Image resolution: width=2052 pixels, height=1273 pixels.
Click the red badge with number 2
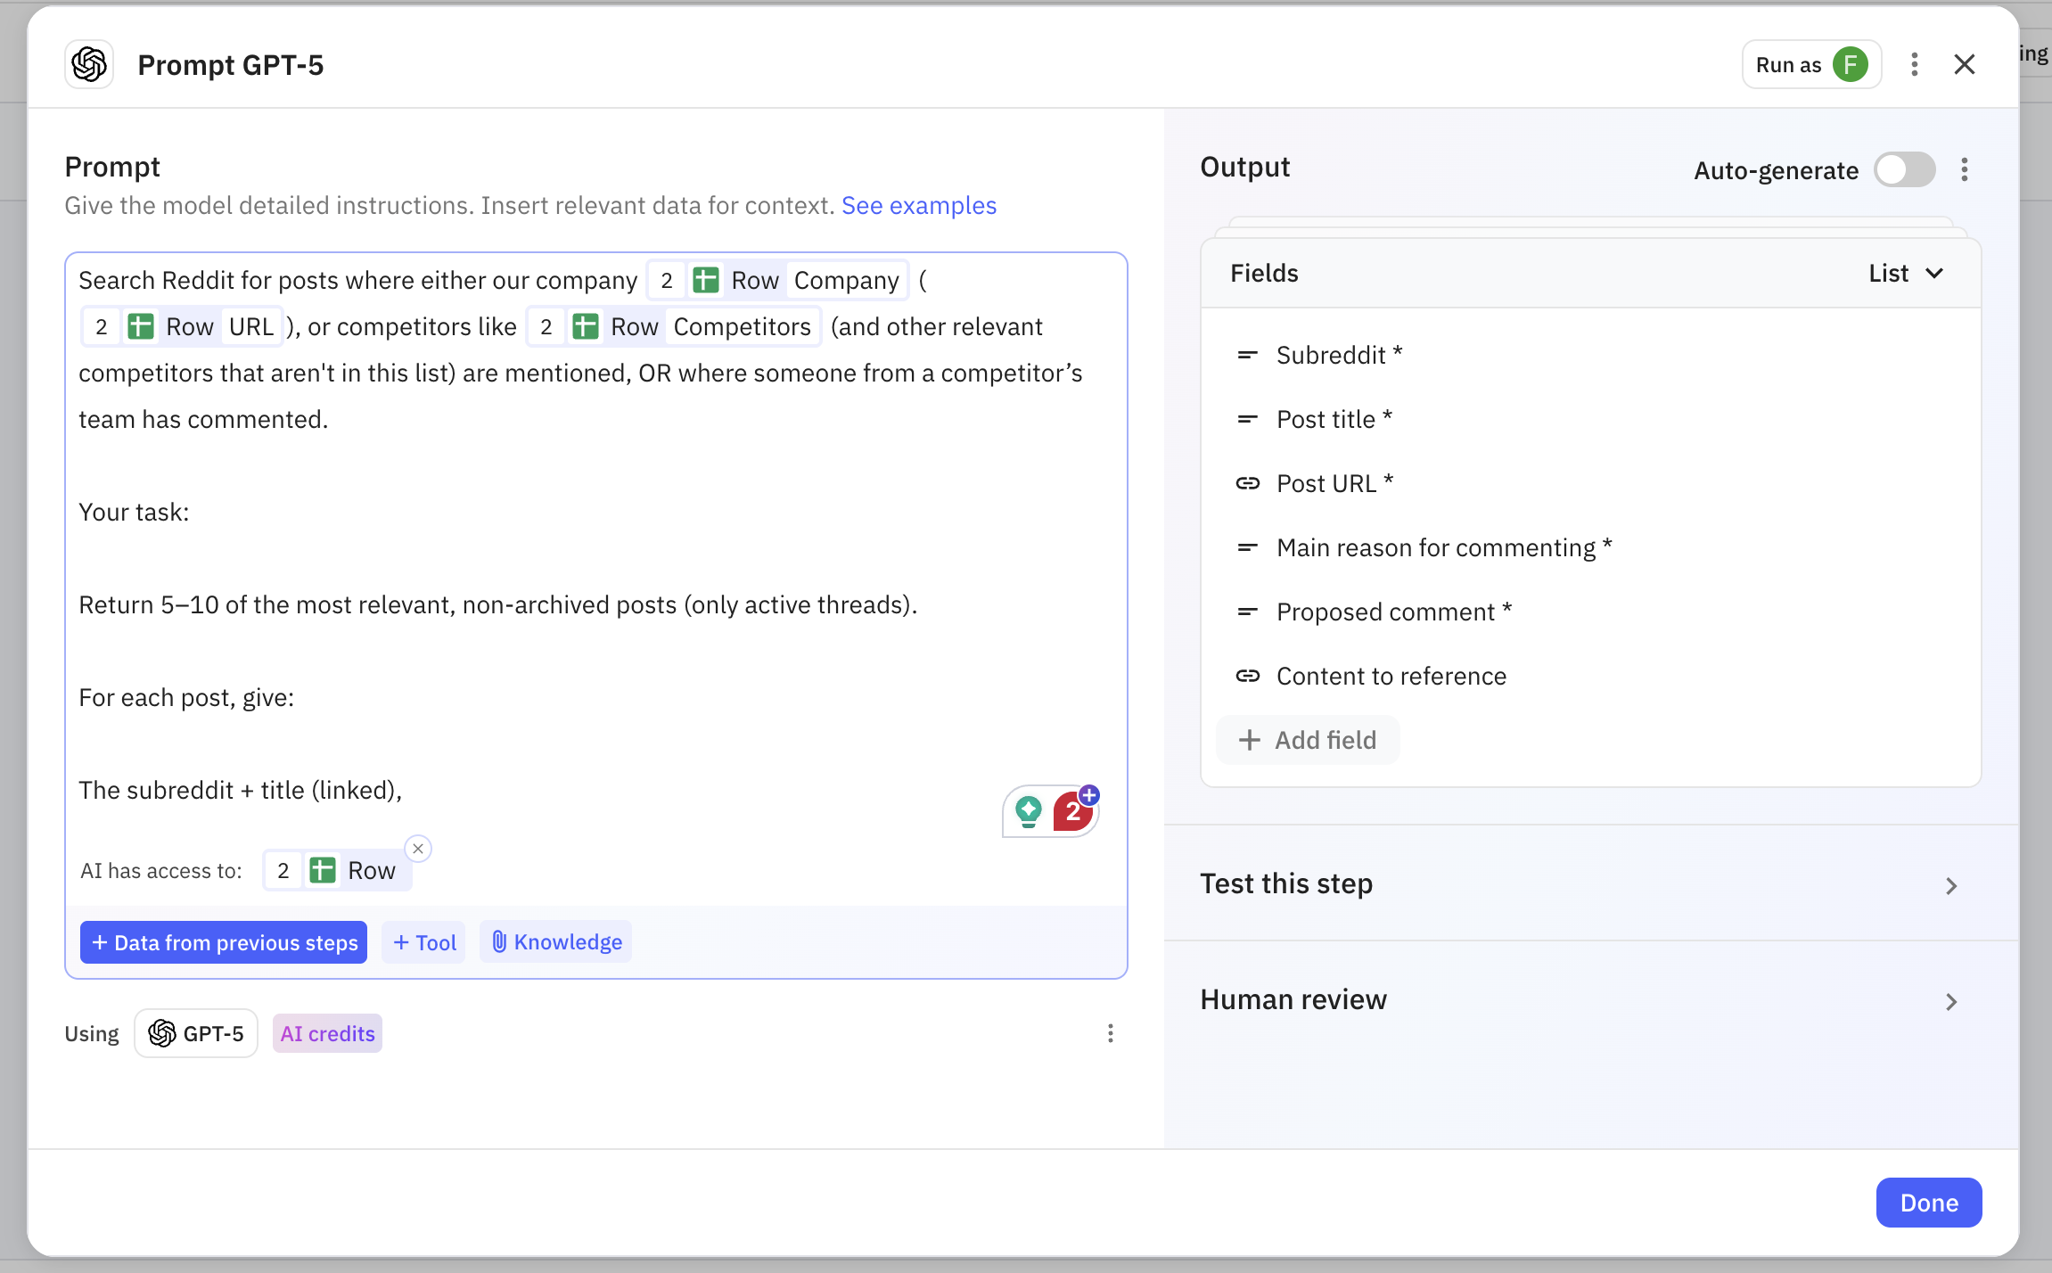pyautogui.click(x=1072, y=812)
